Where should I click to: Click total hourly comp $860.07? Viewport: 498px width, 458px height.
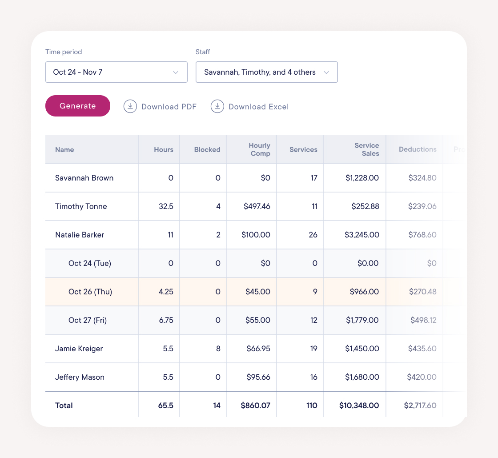click(255, 406)
